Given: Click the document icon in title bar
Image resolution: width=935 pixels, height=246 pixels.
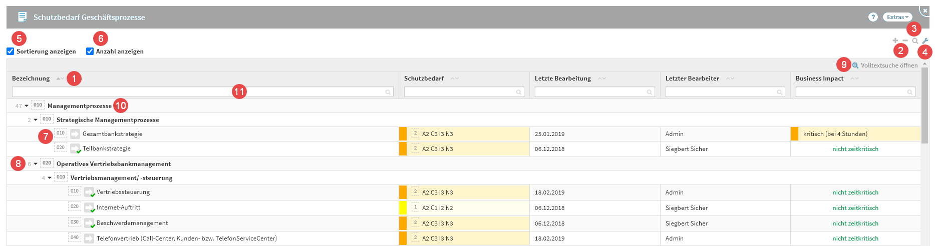Looking at the screenshot, I should pyautogui.click(x=22, y=17).
